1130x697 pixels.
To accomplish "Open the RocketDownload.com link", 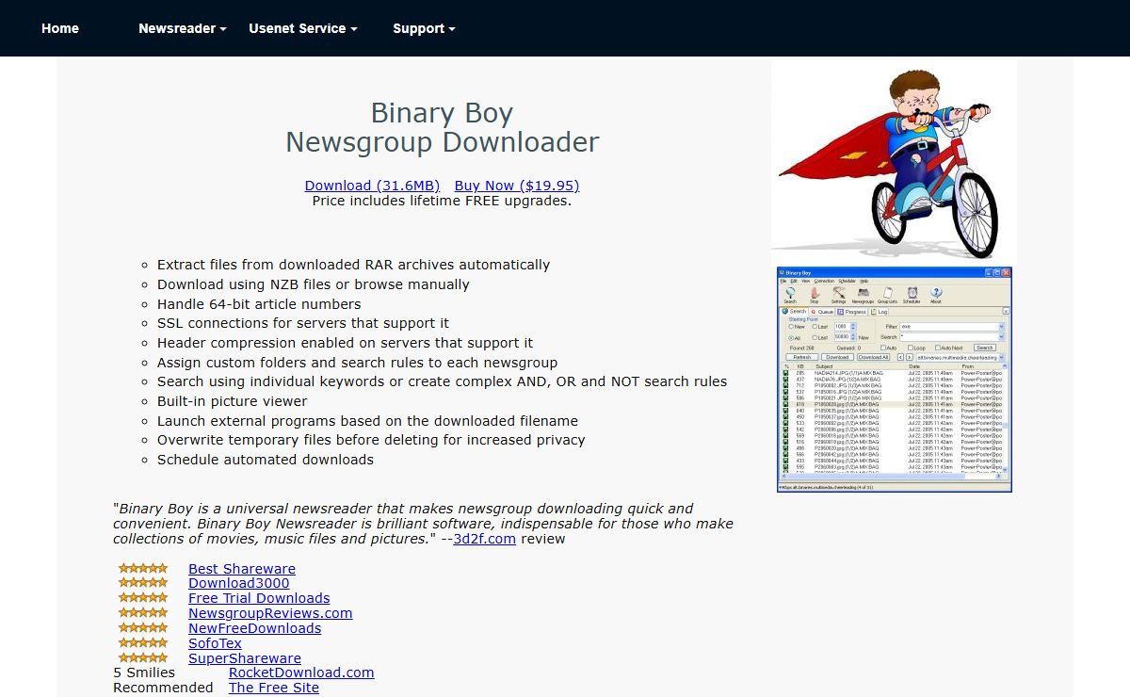I will (301, 673).
